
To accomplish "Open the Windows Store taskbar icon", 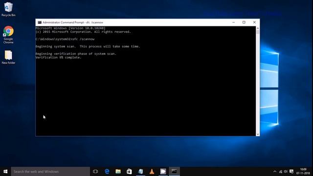I will 129,172.
